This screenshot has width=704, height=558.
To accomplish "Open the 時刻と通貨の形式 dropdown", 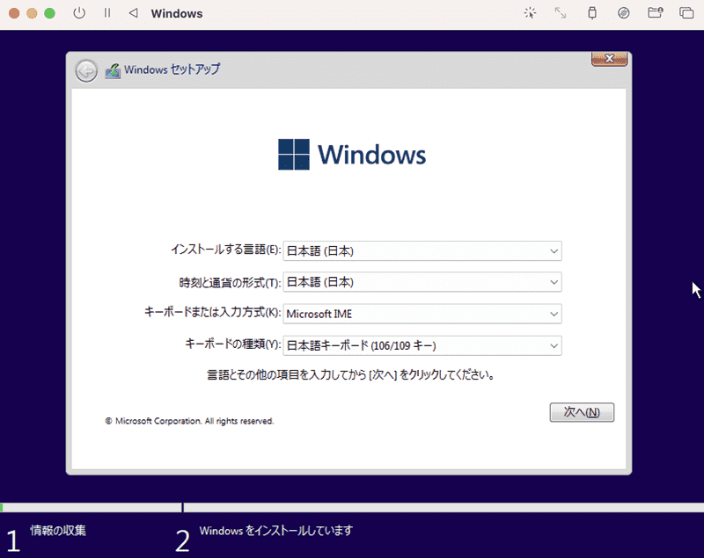I will (422, 282).
